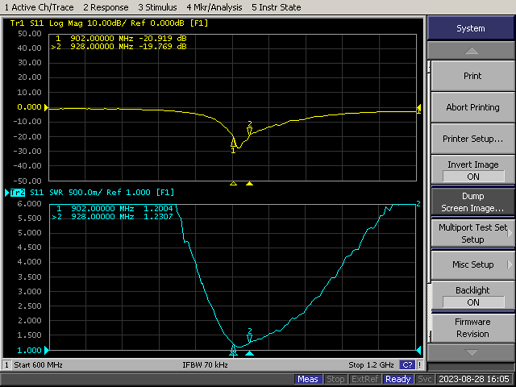This screenshot has width=516, height=387.
Task: Select the active Tr2 trace label
Action: tap(18, 192)
